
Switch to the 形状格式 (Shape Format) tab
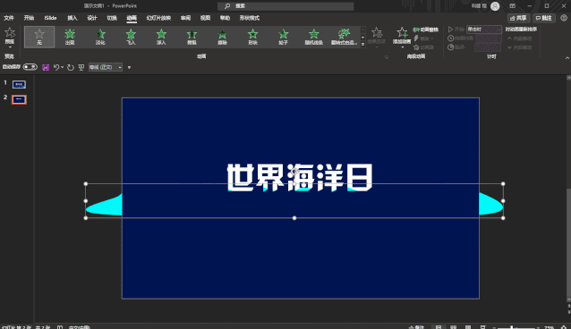point(250,18)
